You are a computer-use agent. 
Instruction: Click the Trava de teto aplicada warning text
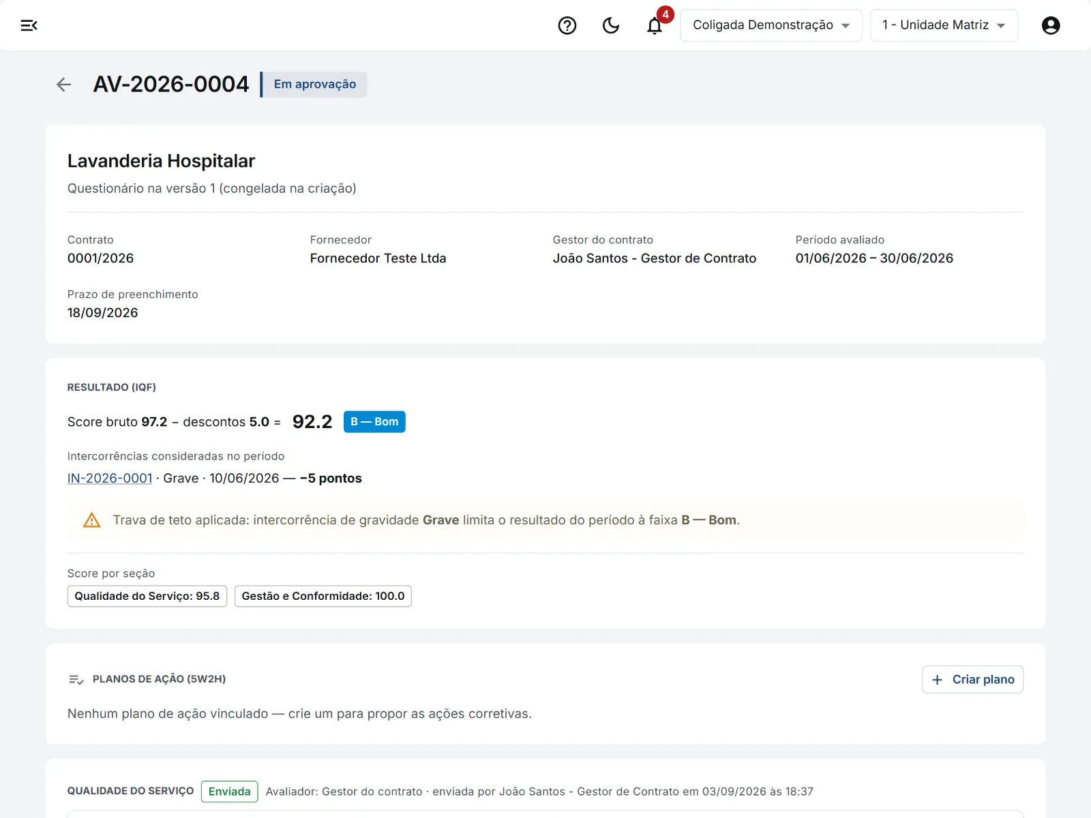click(426, 520)
